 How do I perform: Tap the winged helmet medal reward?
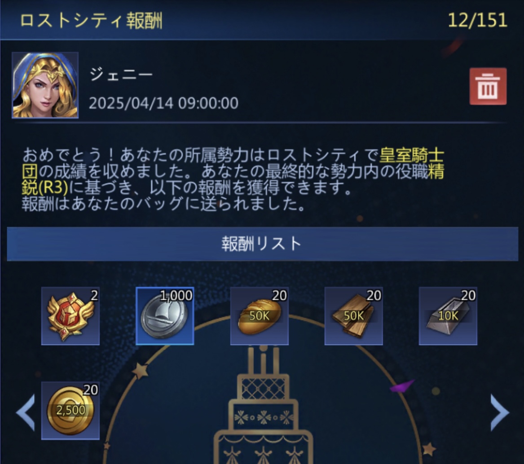point(70,316)
